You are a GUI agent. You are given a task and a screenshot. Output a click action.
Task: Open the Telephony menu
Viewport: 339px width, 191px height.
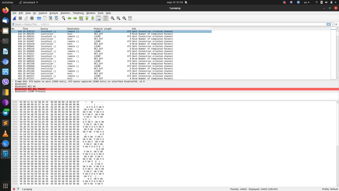pyautogui.click(x=78, y=13)
